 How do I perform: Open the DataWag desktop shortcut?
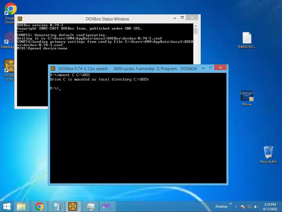pyautogui.click(x=7, y=40)
